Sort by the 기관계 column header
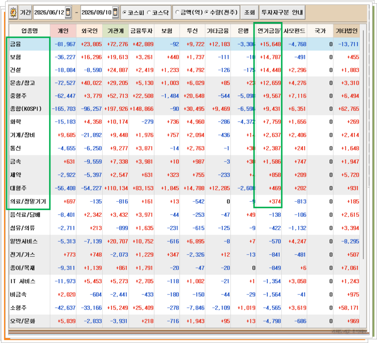This screenshot has height=343, width=377. coord(115,31)
